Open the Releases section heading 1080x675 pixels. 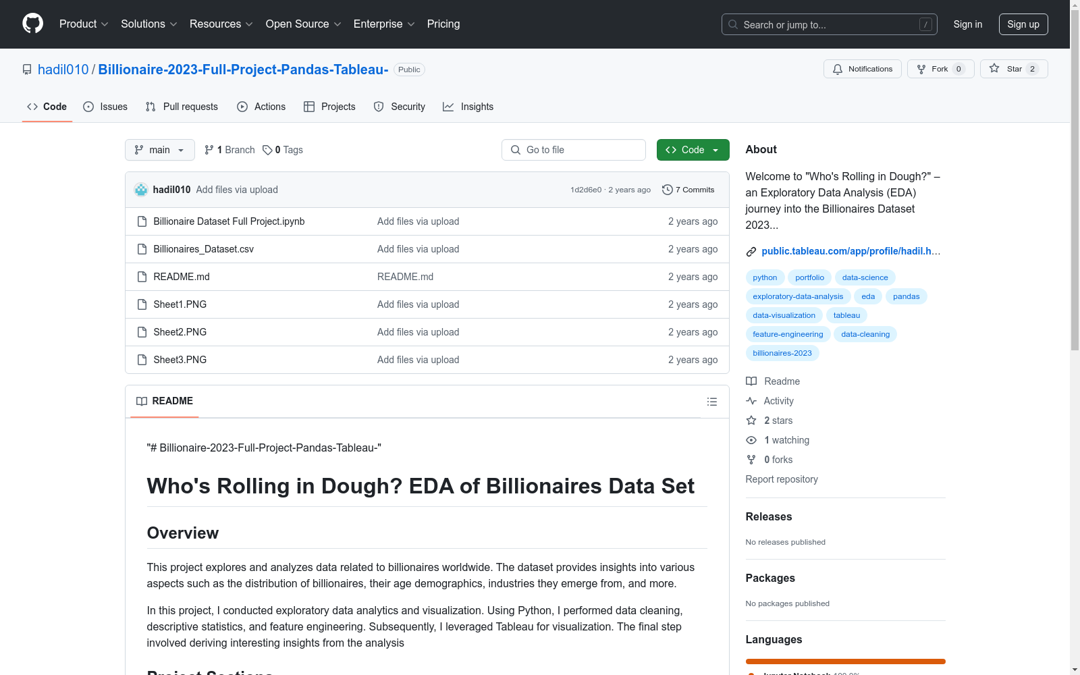point(769,517)
